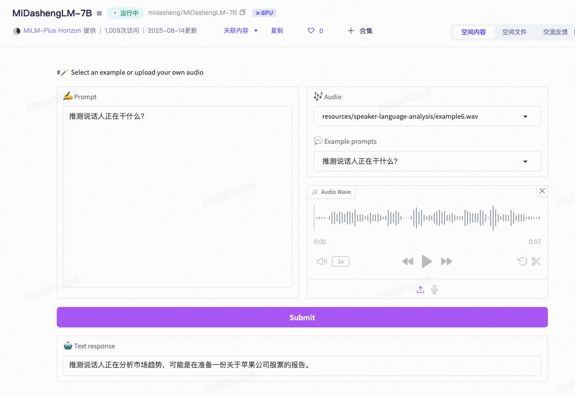The width and height of the screenshot is (575, 397).
Task: Rewind the audio playback
Action: pos(408,261)
